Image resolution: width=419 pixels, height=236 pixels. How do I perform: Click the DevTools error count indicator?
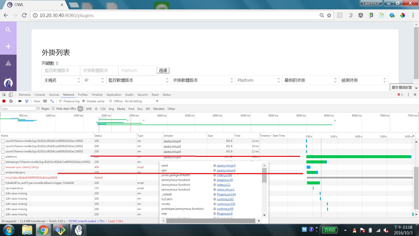click(x=400, y=95)
